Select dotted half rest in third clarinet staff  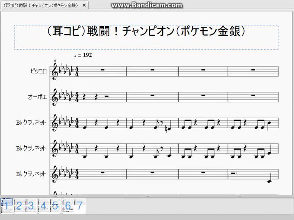(234, 173)
